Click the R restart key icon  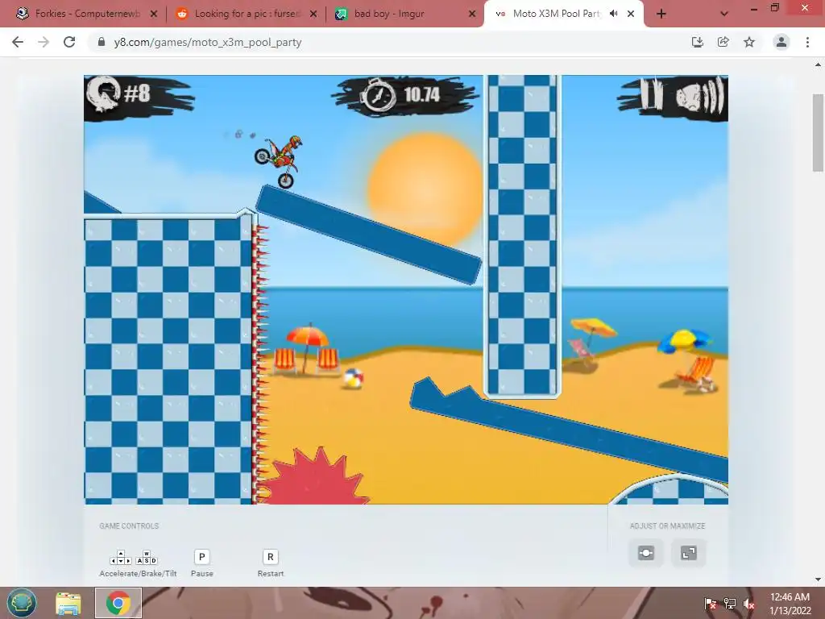tap(271, 557)
